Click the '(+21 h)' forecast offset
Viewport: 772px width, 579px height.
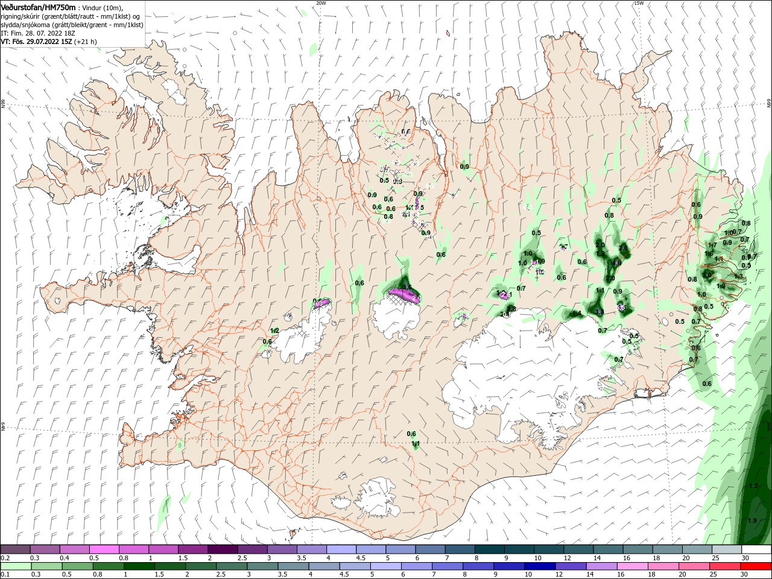[86, 42]
